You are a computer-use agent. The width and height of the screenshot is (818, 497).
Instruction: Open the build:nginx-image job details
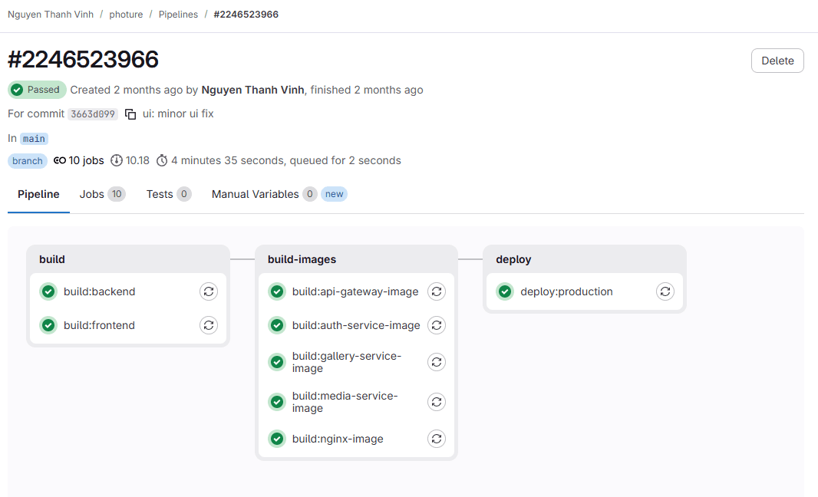338,439
